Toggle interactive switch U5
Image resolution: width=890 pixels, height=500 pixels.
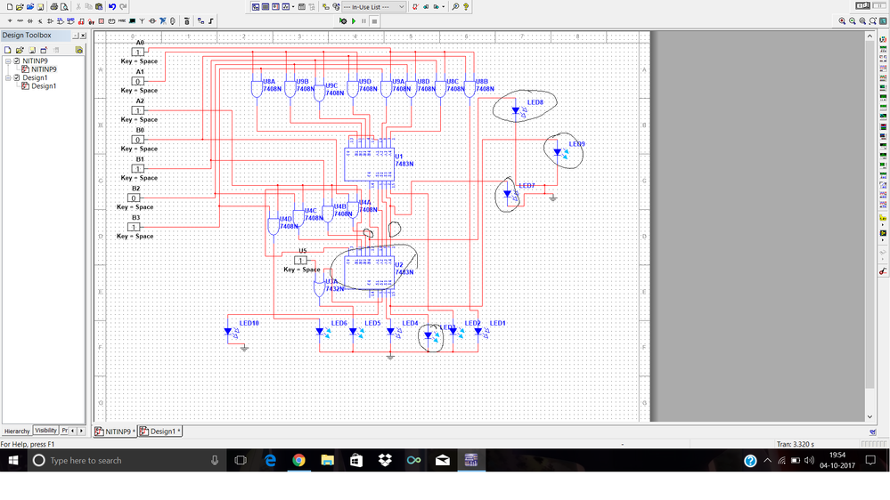(x=301, y=260)
